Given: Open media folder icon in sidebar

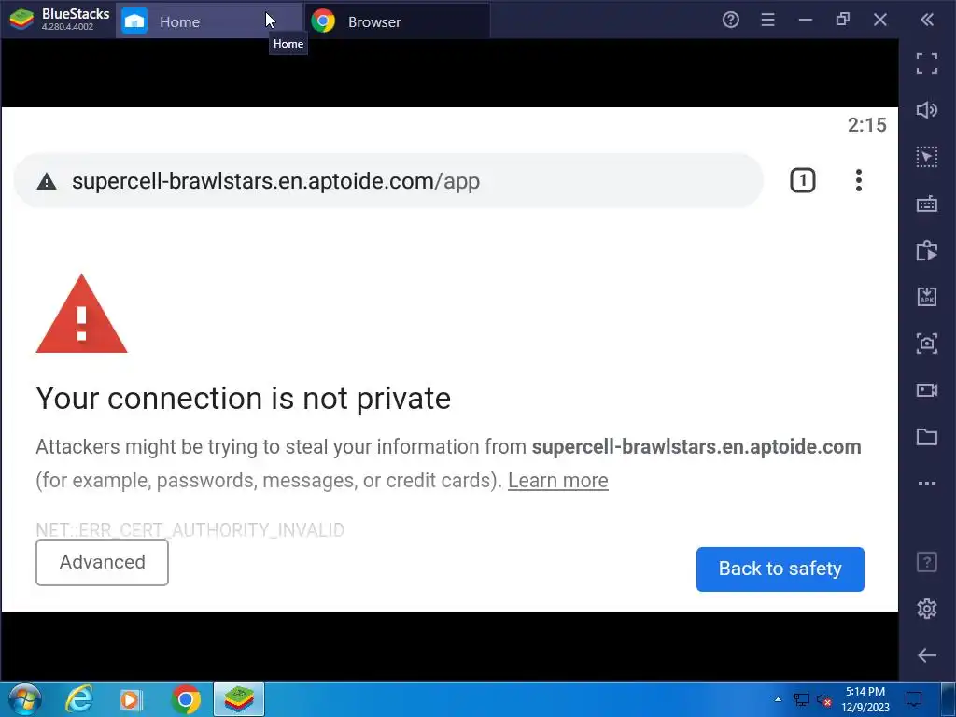Looking at the screenshot, I should pos(927,437).
